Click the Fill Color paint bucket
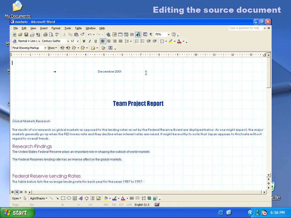 click(x=106, y=198)
